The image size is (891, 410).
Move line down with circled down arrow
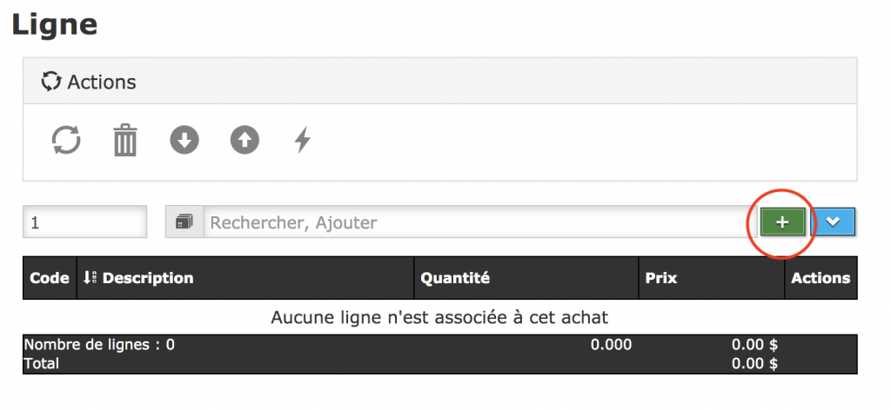tap(184, 140)
